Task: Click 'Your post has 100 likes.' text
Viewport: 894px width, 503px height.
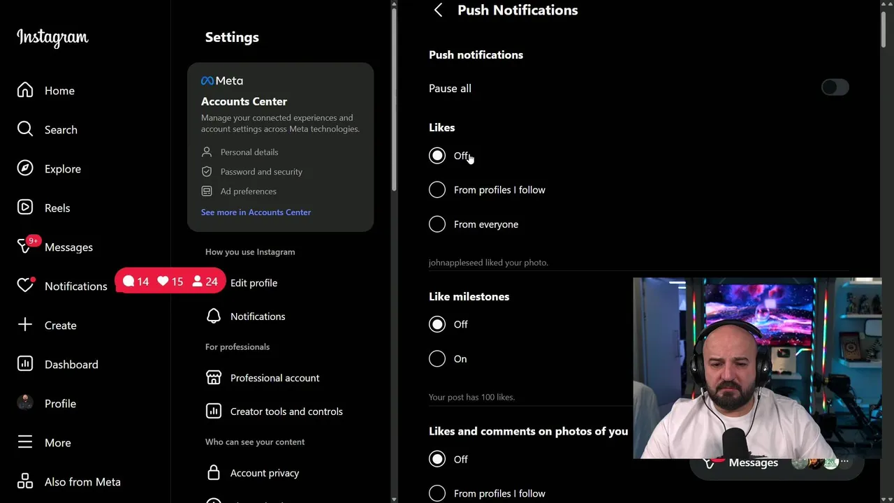Action: point(471,398)
